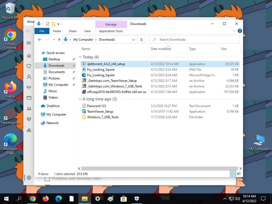The width and height of the screenshot is (272, 204).
Task: Open Windows Security taskbar shield
Action: tap(137, 199)
